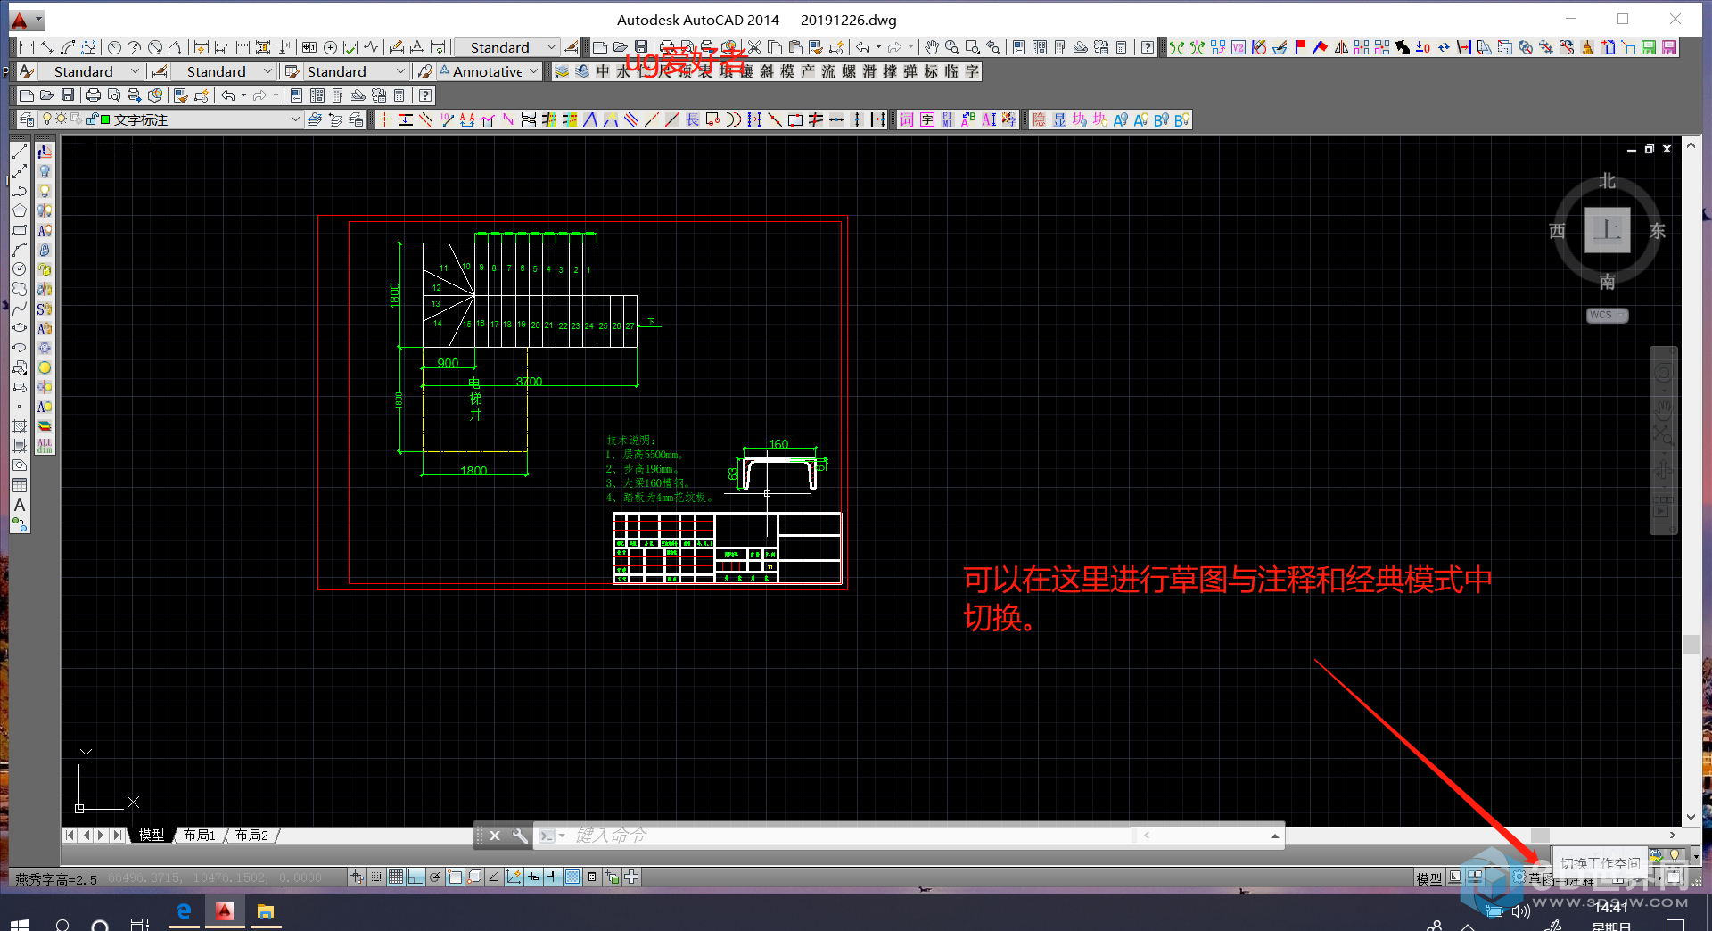Viewport: 1712px width, 931px height.
Task: Click the Center Mark icon
Action: coord(330,47)
